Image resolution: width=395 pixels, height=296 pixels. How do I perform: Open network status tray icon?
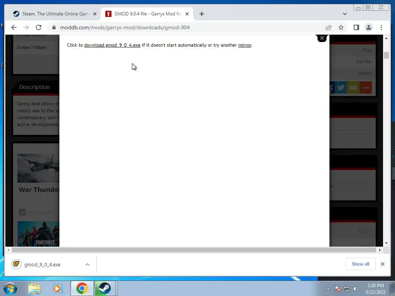pyautogui.click(x=347, y=289)
